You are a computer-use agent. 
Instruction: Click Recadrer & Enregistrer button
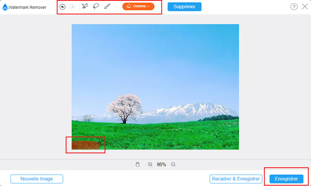236,179
